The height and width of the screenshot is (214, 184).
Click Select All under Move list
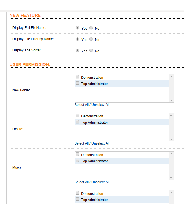point(82,182)
